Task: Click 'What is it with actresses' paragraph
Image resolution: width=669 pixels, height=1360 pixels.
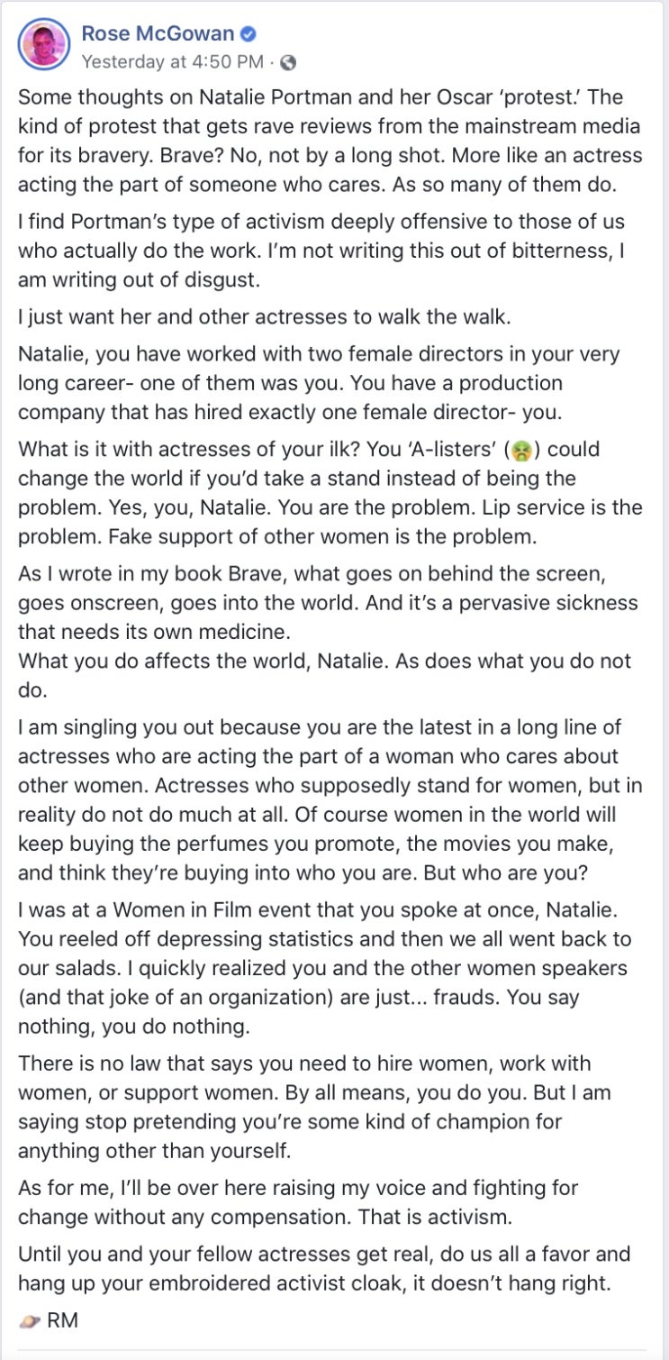Action: tap(330, 493)
